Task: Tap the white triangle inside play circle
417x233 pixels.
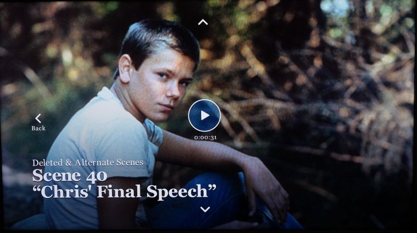Action: click(x=205, y=116)
